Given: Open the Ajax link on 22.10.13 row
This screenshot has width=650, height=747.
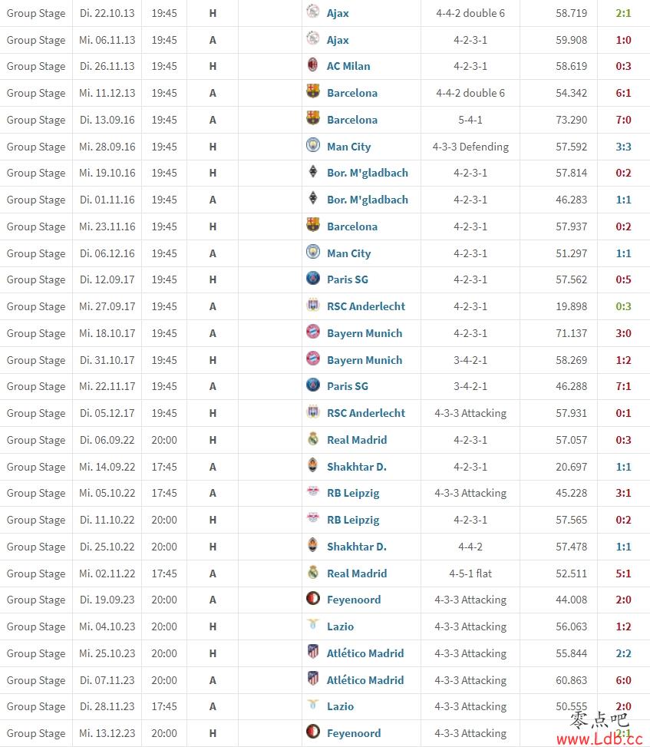Looking at the screenshot, I should (338, 13).
